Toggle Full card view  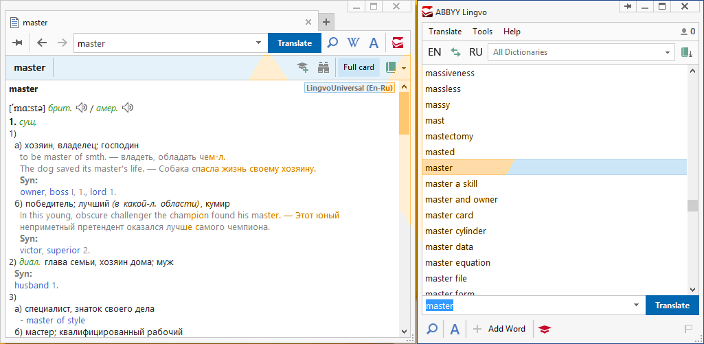359,67
